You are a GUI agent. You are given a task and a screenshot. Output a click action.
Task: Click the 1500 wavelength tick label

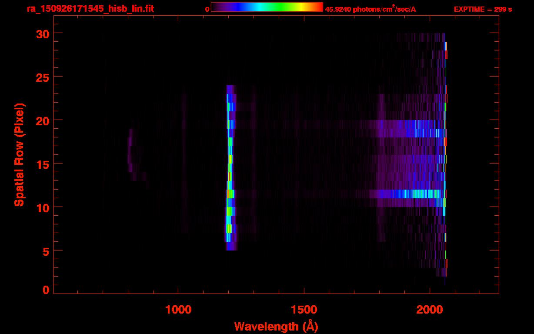[x=304, y=309]
